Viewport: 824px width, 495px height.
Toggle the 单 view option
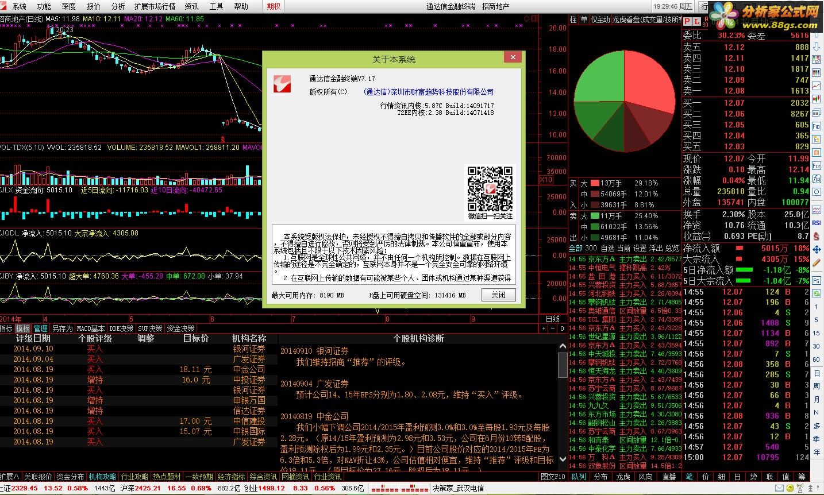point(584,20)
